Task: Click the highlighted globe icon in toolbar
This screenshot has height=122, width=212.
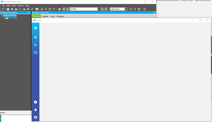Action: coord(37,9)
